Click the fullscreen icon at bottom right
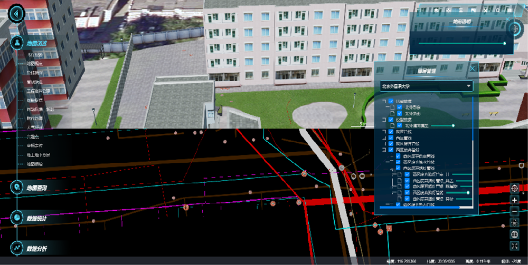The width and height of the screenshot is (528, 265). pos(515,246)
